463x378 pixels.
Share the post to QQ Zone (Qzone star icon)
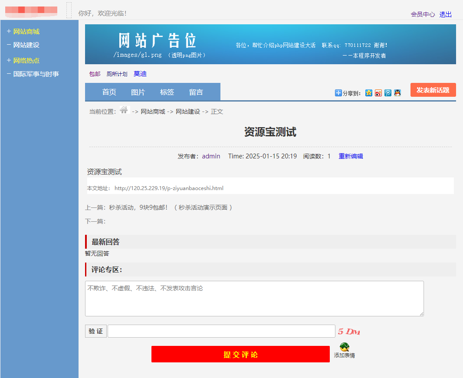pyautogui.click(x=369, y=93)
